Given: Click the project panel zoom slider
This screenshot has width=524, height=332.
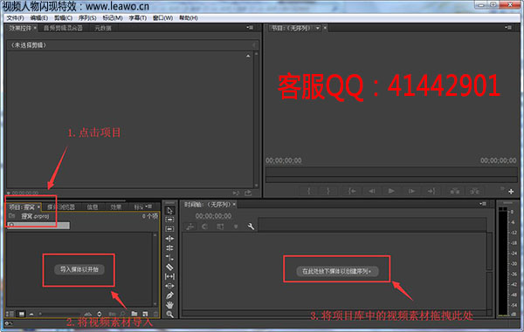Looking at the screenshot, I should [x=59, y=314].
